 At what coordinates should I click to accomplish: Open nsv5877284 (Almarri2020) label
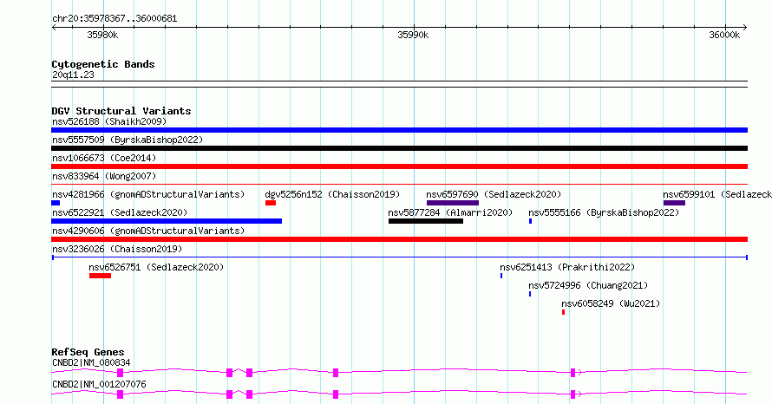tap(450, 212)
